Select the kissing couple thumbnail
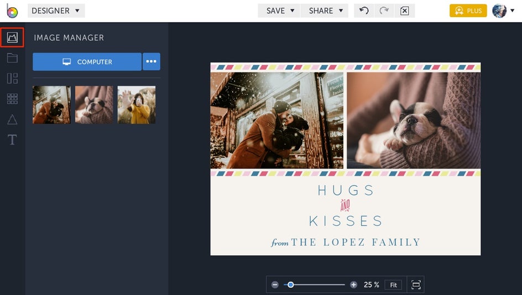The image size is (522, 295). tap(51, 105)
